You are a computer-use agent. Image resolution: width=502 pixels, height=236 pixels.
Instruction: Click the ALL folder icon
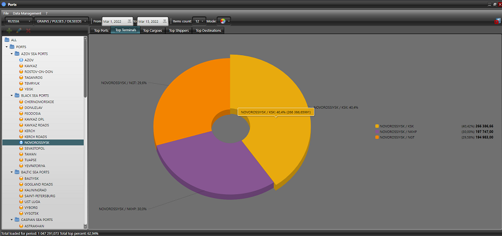pos(7,40)
